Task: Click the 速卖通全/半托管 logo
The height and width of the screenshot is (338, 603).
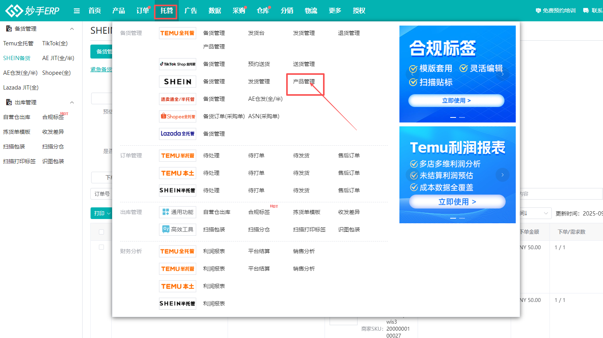Action: point(178,99)
